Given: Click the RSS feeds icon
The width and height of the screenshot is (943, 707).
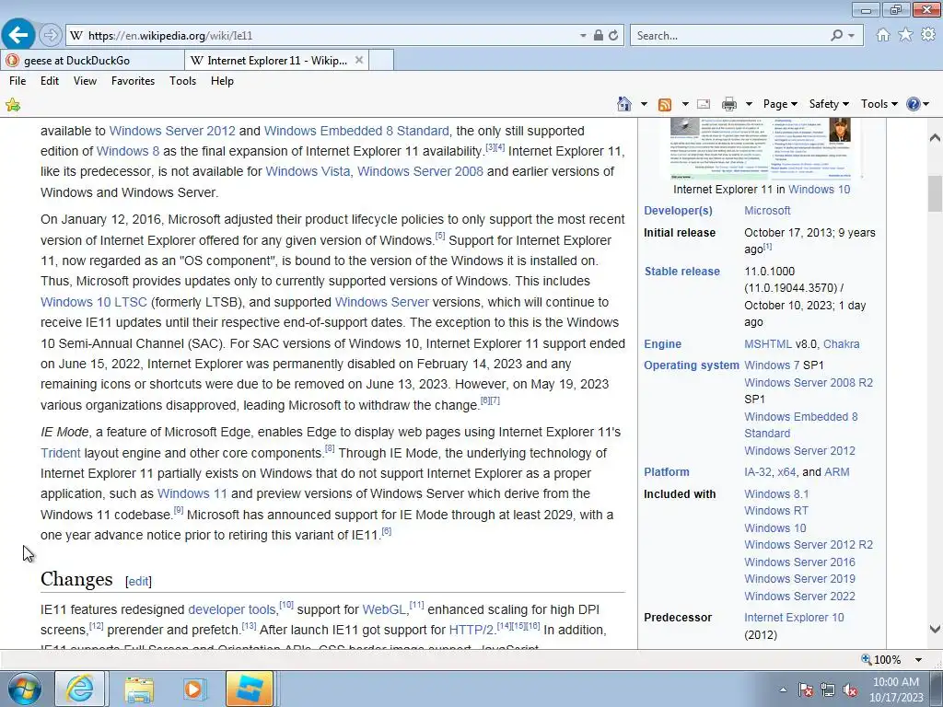Looking at the screenshot, I should click(665, 104).
